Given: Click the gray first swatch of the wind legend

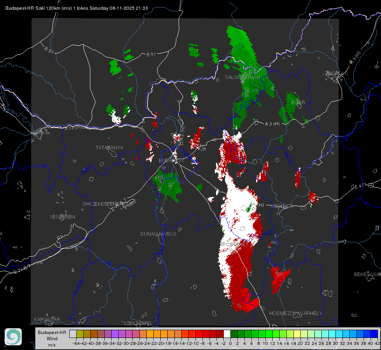Looking at the screenshot, I should point(73,334).
